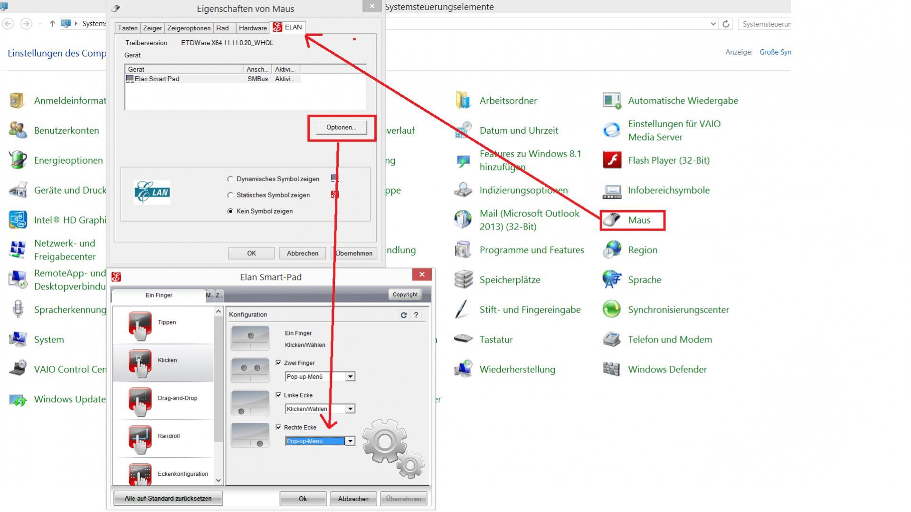Select Statisches Symbol zeigen radio button
Viewport: 911px width, 512px height.
coord(230,195)
